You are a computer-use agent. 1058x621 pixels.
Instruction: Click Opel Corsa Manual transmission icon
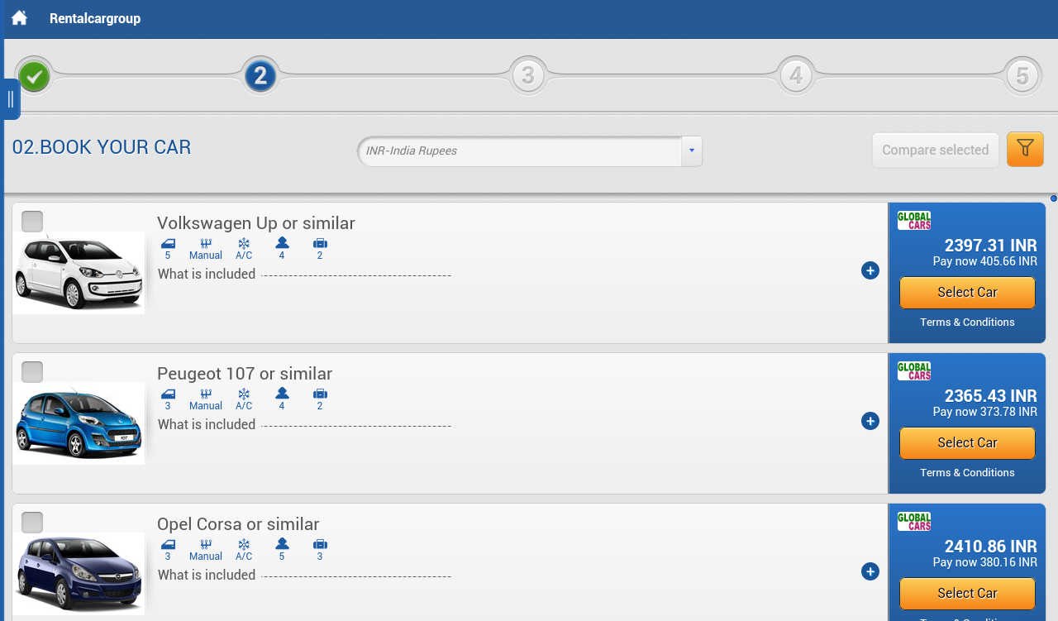coord(206,544)
